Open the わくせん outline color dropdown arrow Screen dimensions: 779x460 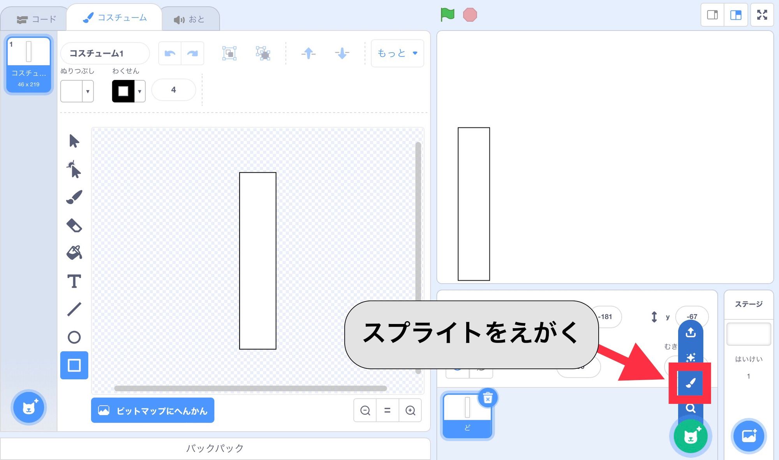140,91
